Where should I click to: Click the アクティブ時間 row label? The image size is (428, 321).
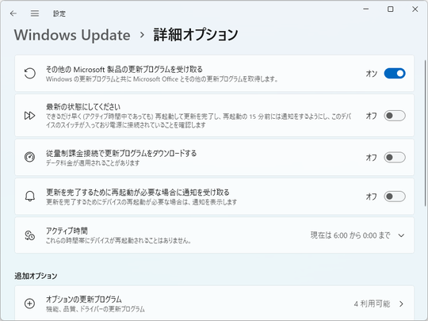67,231
